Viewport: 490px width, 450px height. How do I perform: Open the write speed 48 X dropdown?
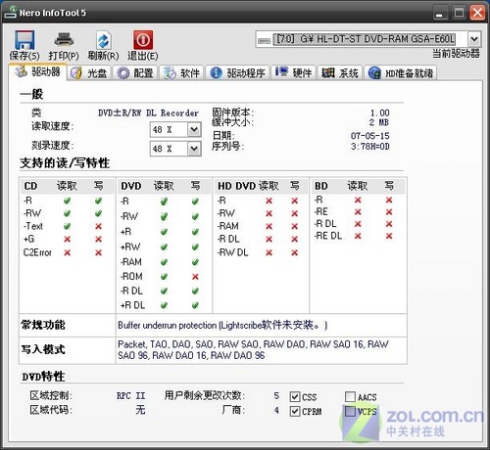pyautogui.click(x=194, y=149)
